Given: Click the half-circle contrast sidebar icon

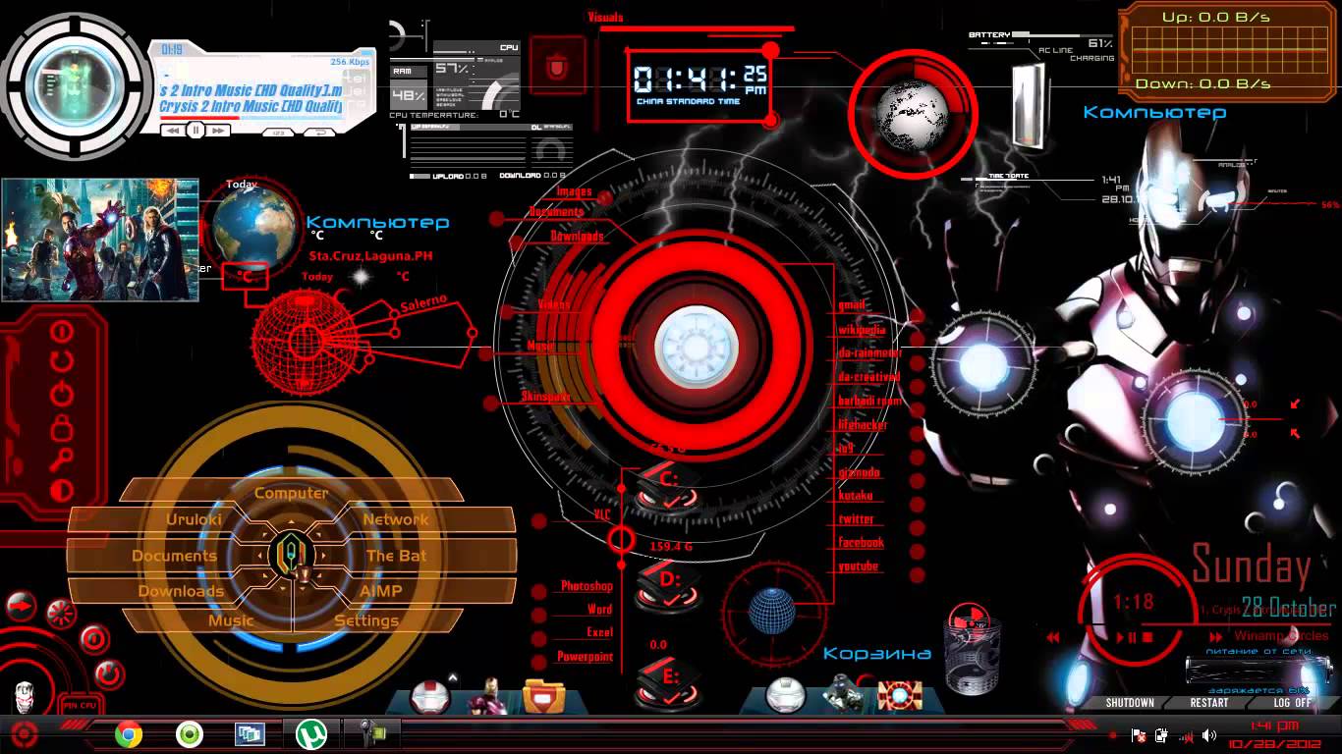Looking at the screenshot, I should 62,489.
